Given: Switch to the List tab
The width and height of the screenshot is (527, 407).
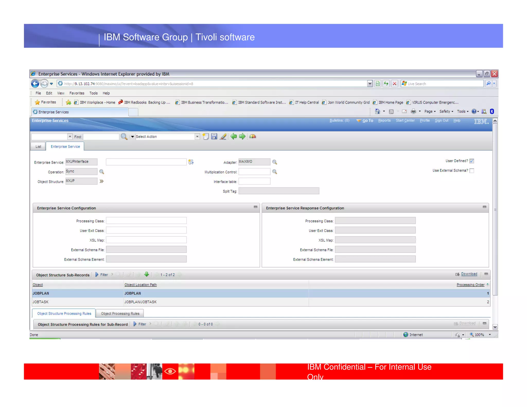Looking at the screenshot, I should click(38, 146).
